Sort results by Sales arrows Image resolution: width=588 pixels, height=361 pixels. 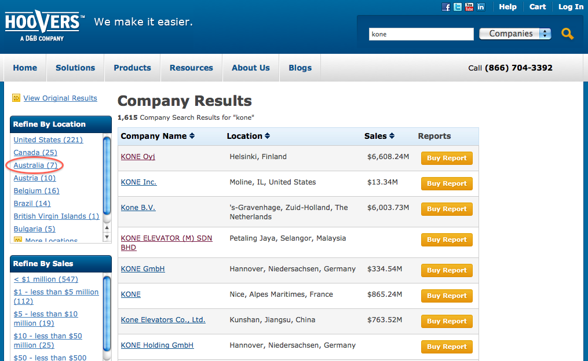[x=392, y=136]
